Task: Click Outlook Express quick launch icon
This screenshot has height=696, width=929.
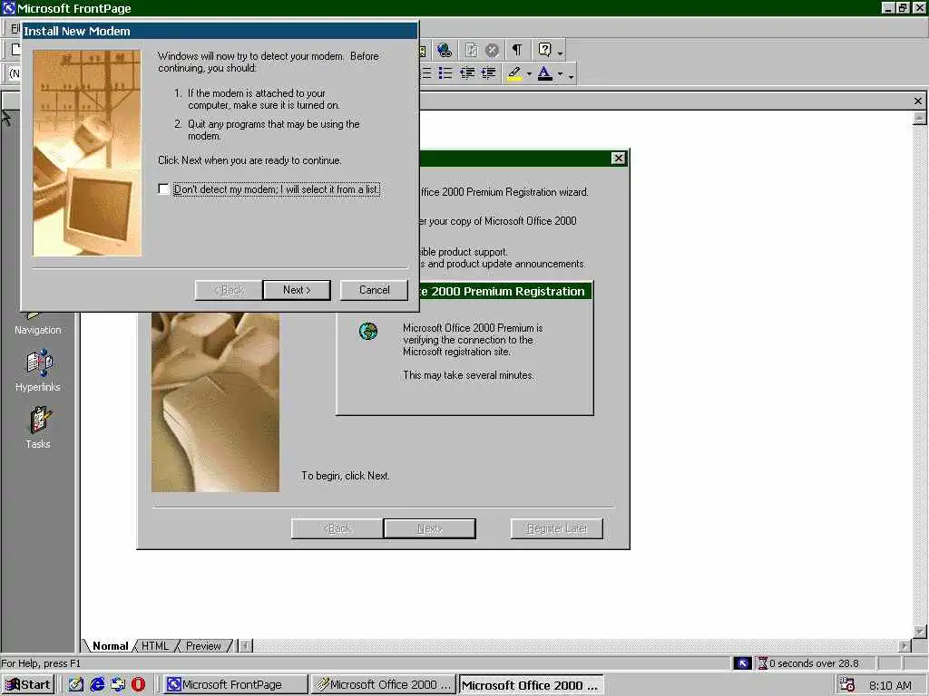Action: tap(118, 685)
